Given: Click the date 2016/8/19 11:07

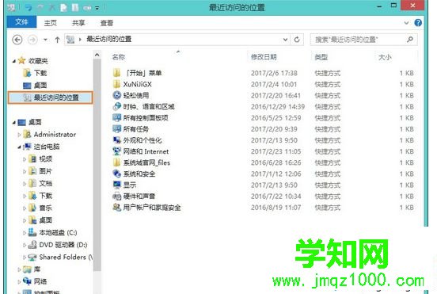Looking at the screenshot, I should tap(275, 208).
